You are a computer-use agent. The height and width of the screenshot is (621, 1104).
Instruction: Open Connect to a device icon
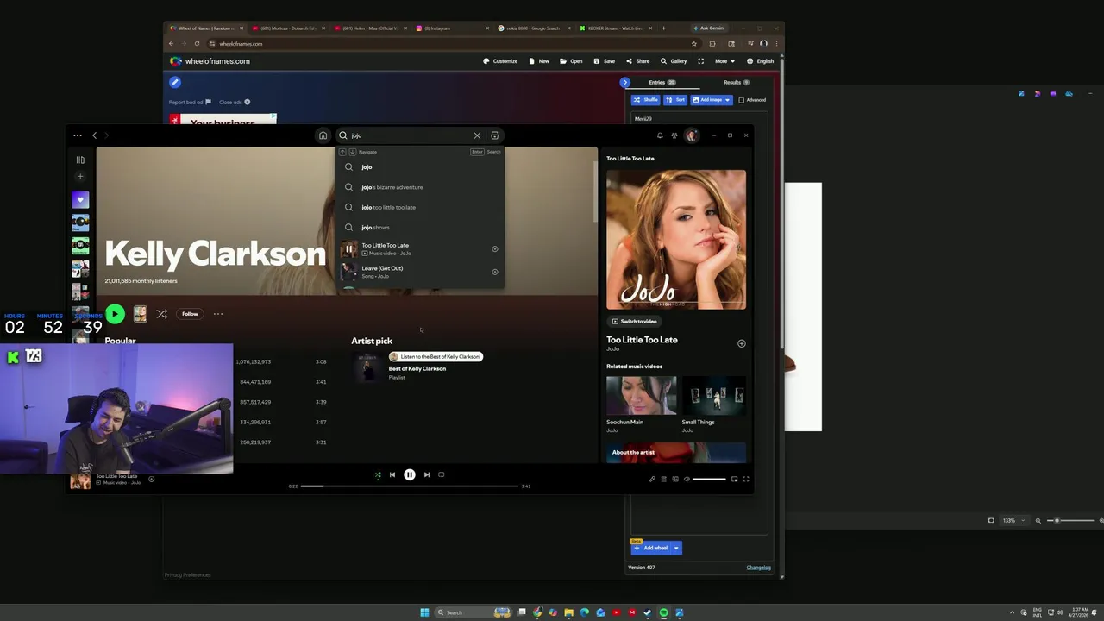674,479
